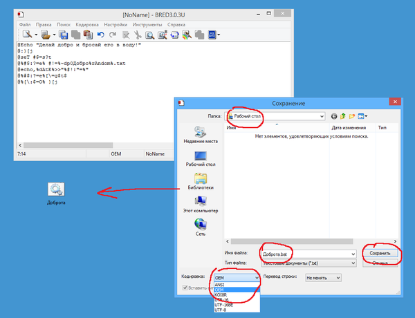Viewport: 415px width, 318px height.
Task: Click the Undo arrow in the toolbar
Action: 100,34
